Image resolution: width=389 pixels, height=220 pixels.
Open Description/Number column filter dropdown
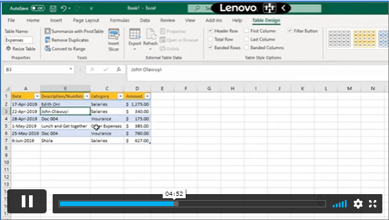(x=87, y=96)
